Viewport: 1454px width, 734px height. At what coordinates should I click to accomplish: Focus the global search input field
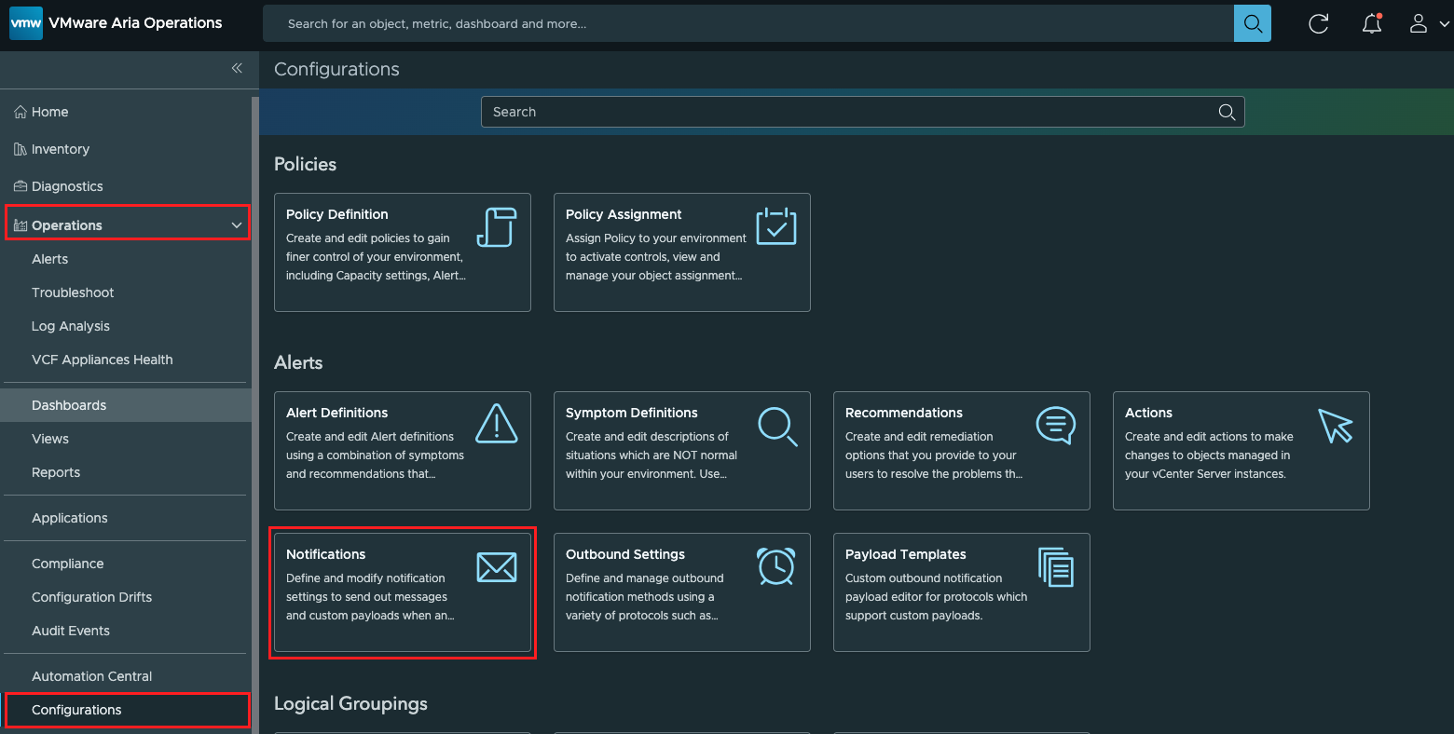748,23
